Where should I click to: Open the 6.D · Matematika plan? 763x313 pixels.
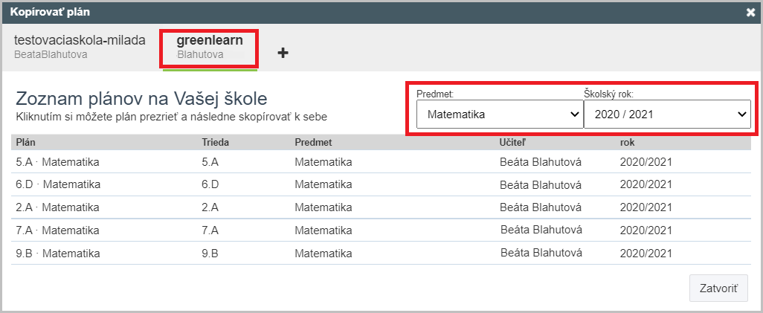tap(57, 184)
